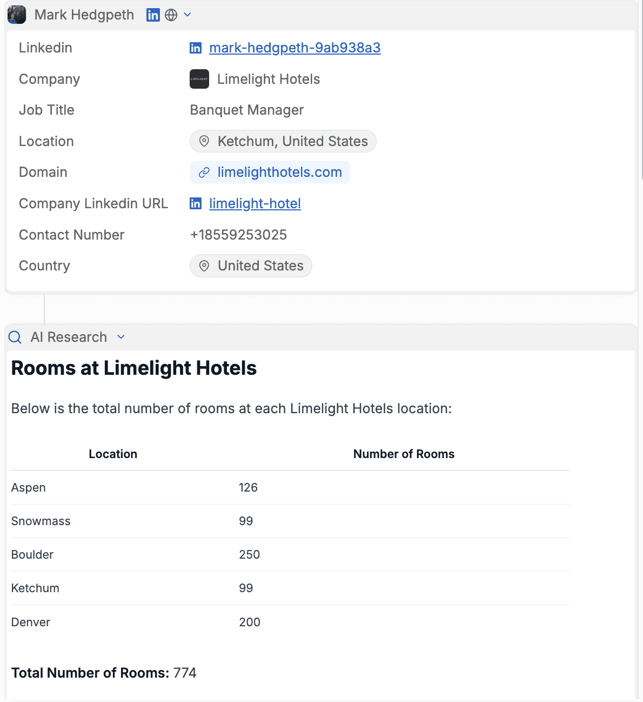Expand chevron next to Mark Hedgpeth header
The image size is (643, 702).
(x=187, y=15)
